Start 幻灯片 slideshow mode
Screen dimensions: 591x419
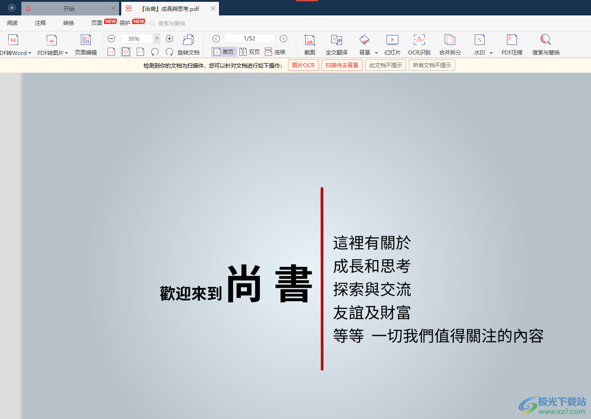click(x=392, y=45)
